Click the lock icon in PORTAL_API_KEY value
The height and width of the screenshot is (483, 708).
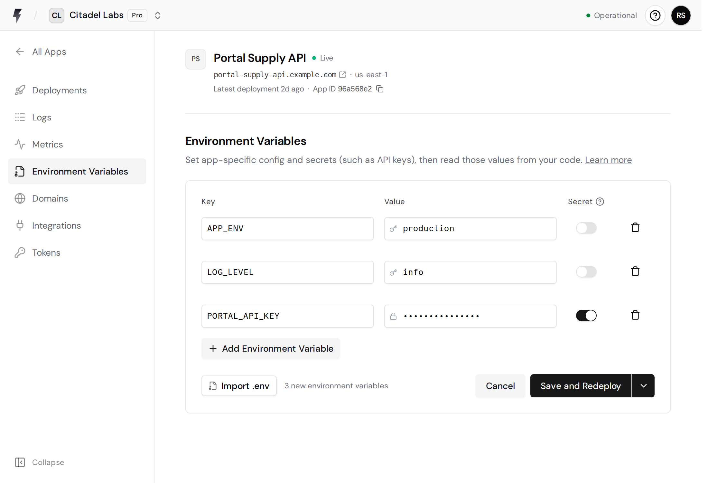tap(393, 316)
